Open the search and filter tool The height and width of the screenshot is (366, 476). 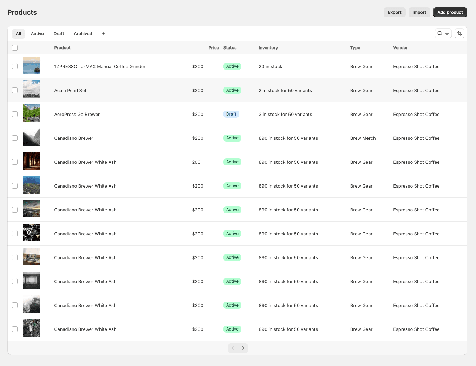[443, 33]
